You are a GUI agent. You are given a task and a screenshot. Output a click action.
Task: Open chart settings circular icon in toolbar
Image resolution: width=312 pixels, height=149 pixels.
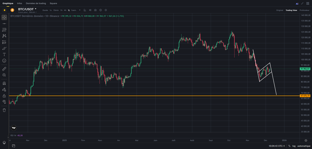tap(106, 10)
